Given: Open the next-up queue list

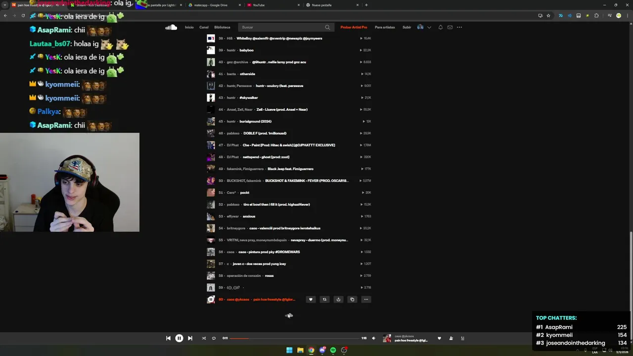Looking at the screenshot, I should pos(463,338).
